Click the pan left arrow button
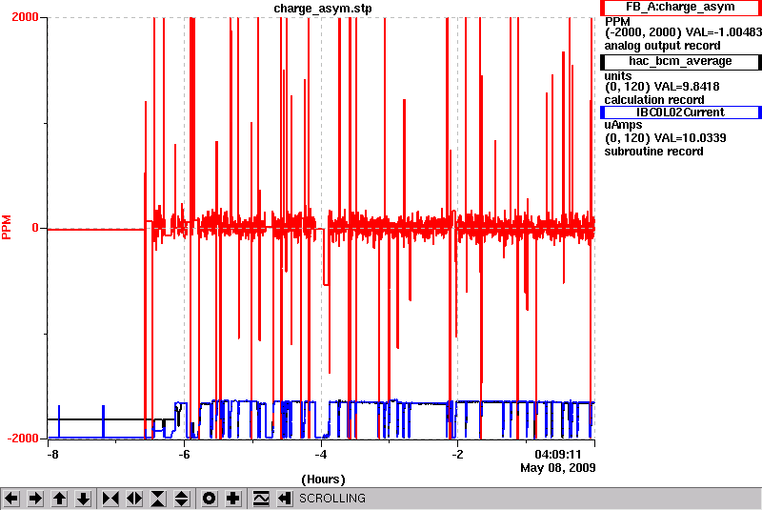762x510 pixels. 11,499
